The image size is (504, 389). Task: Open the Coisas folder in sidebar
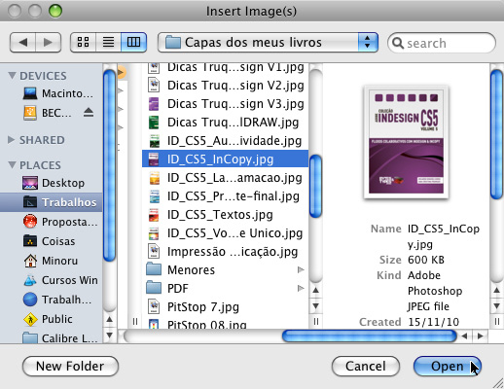pos(49,241)
